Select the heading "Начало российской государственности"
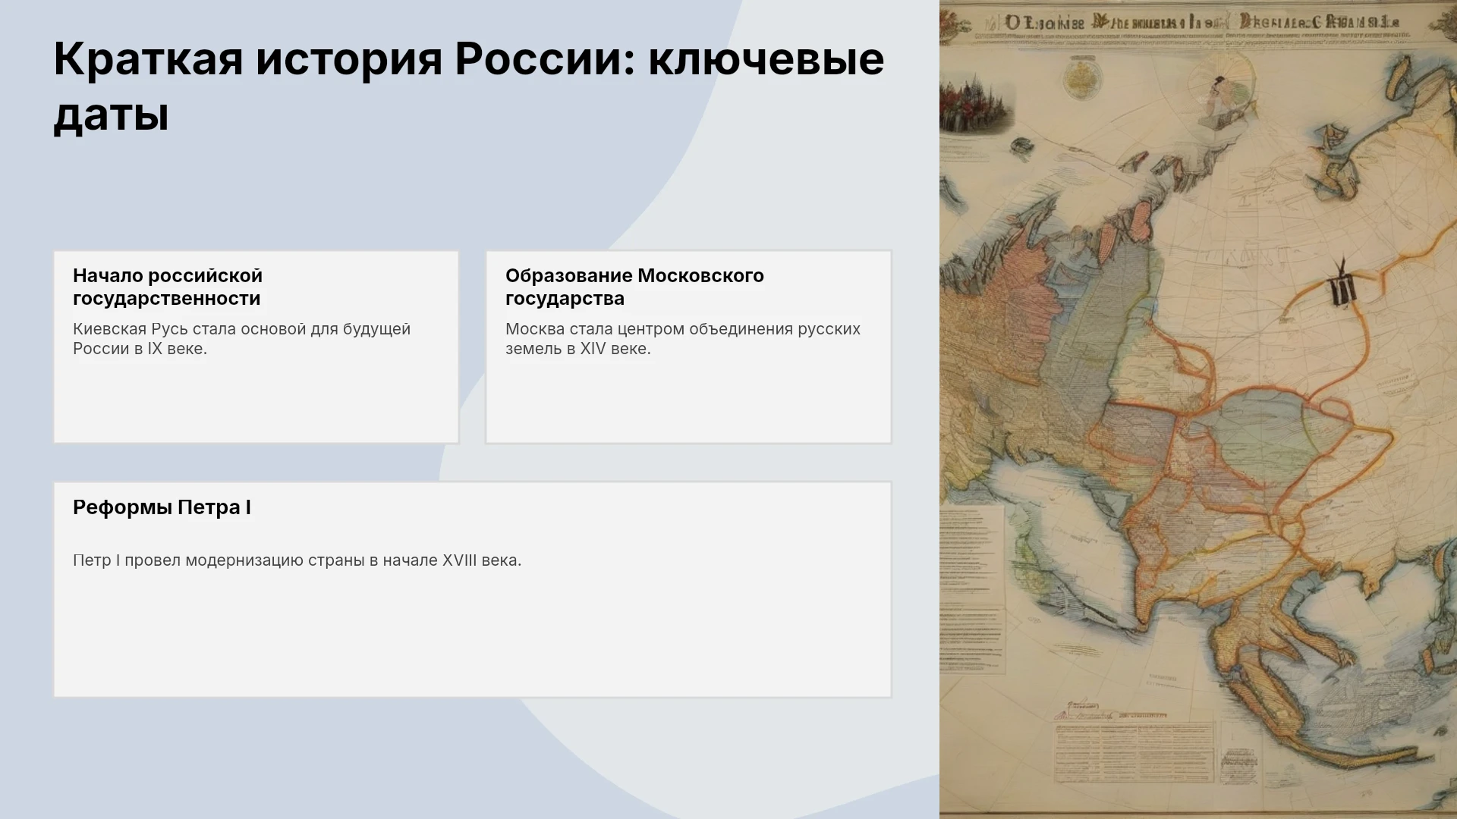 pyautogui.click(x=168, y=287)
